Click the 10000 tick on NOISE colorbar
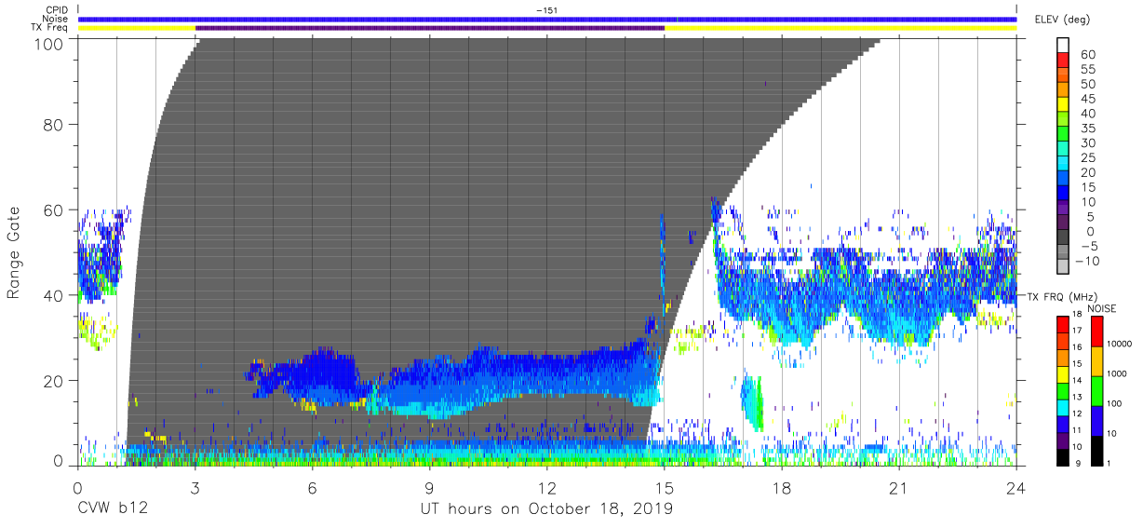The height and width of the screenshot is (528, 1143). 1121,345
